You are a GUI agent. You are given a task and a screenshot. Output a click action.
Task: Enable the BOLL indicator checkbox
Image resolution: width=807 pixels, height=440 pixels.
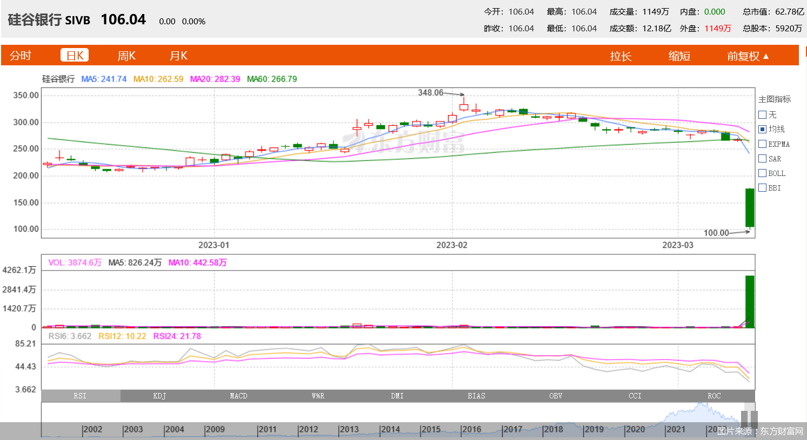(x=763, y=173)
